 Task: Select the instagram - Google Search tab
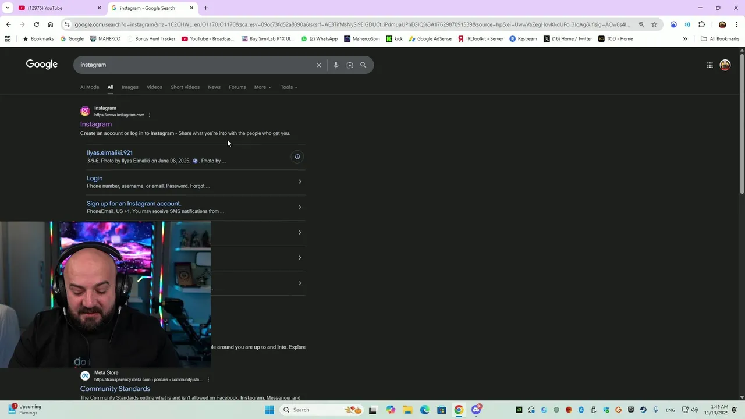(151, 8)
